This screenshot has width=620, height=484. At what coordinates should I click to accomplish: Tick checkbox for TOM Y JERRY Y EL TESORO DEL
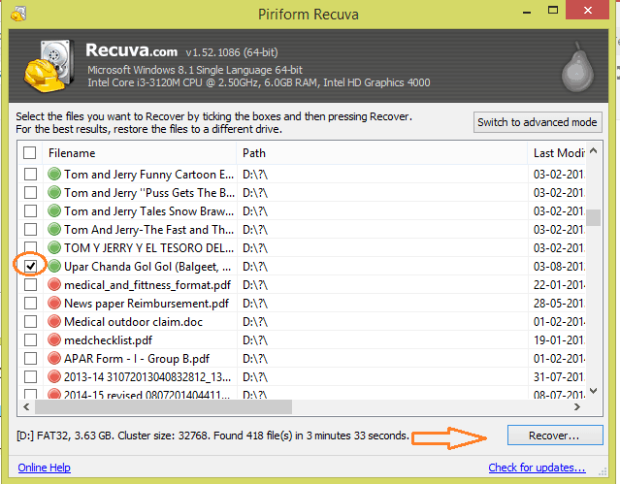30,247
